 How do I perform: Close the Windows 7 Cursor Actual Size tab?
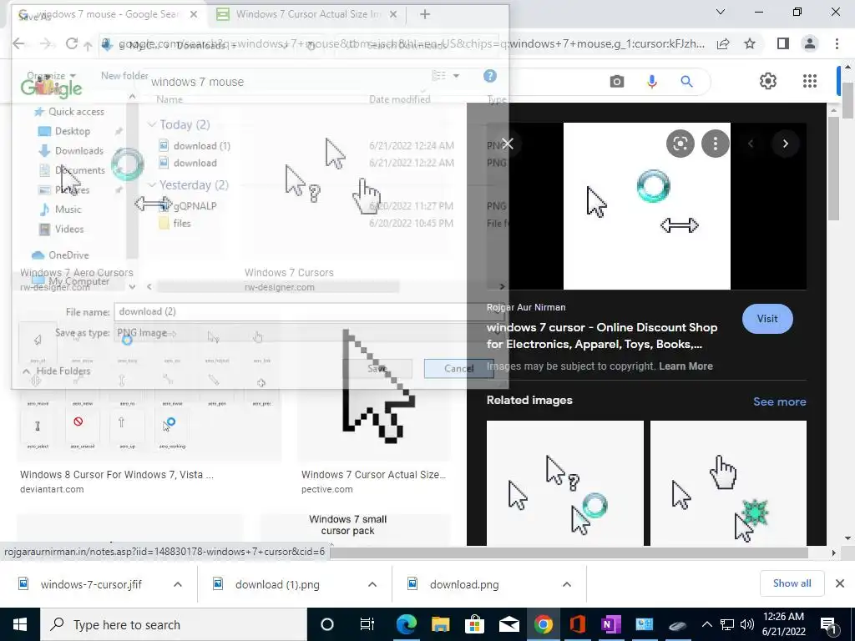pyautogui.click(x=393, y=15)
